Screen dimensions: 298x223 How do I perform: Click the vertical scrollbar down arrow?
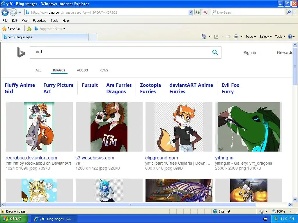tap(295, 200)
